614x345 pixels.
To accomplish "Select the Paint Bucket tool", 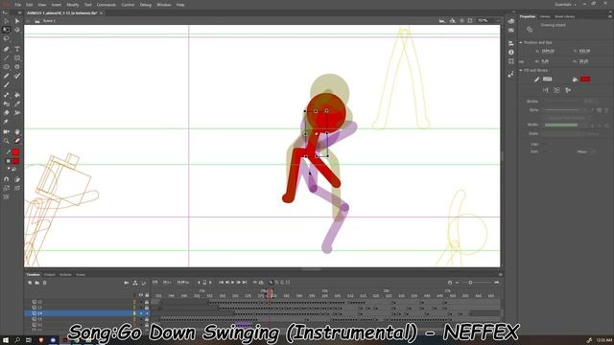I will tap(17, 95).
